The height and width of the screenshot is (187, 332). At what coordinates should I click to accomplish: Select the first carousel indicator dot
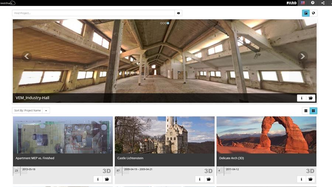coord(161,23)
